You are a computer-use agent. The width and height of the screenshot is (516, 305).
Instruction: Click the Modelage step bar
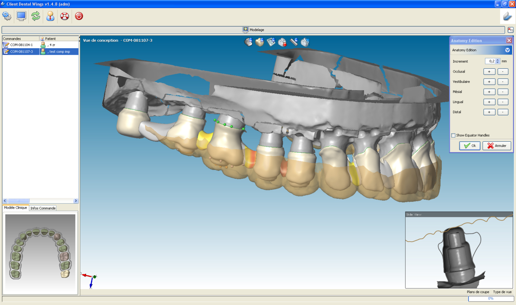pos(253,30)
